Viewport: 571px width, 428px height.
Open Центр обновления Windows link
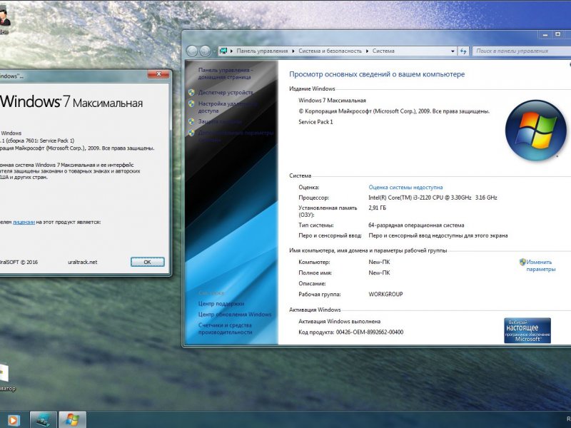point(235,315)
